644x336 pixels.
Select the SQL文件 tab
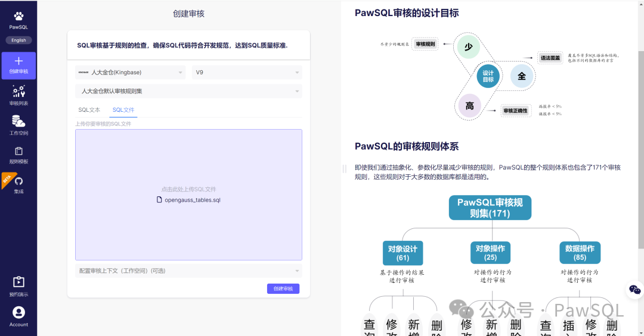[123, 110]
